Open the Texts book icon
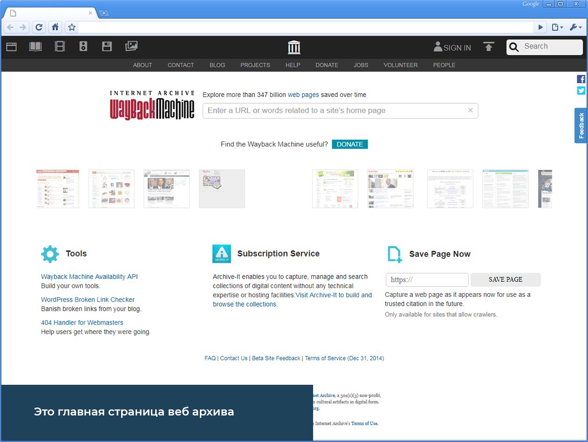This screenshot has width=588, height=442. tap(35, 47)
